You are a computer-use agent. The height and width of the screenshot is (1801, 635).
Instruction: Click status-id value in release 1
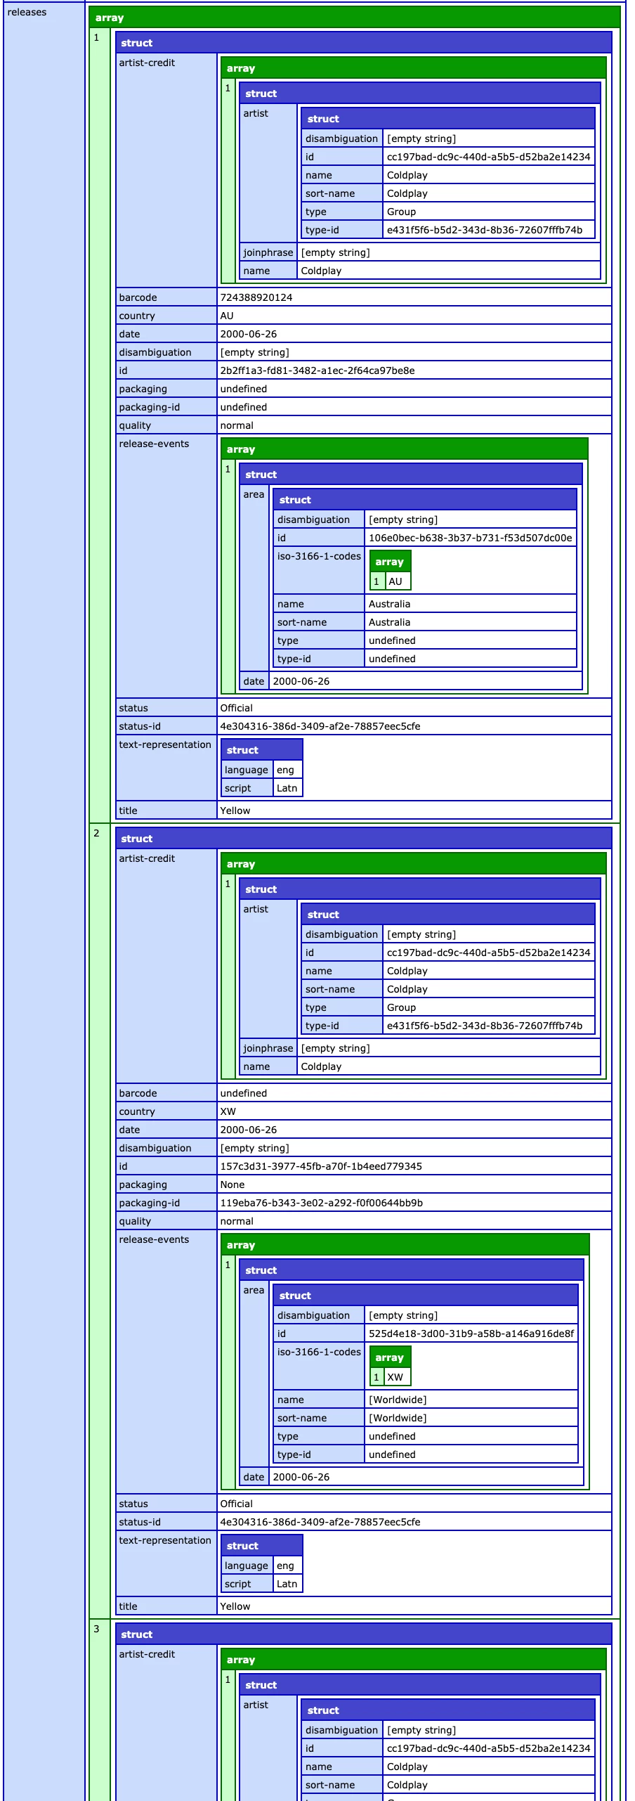320,726
